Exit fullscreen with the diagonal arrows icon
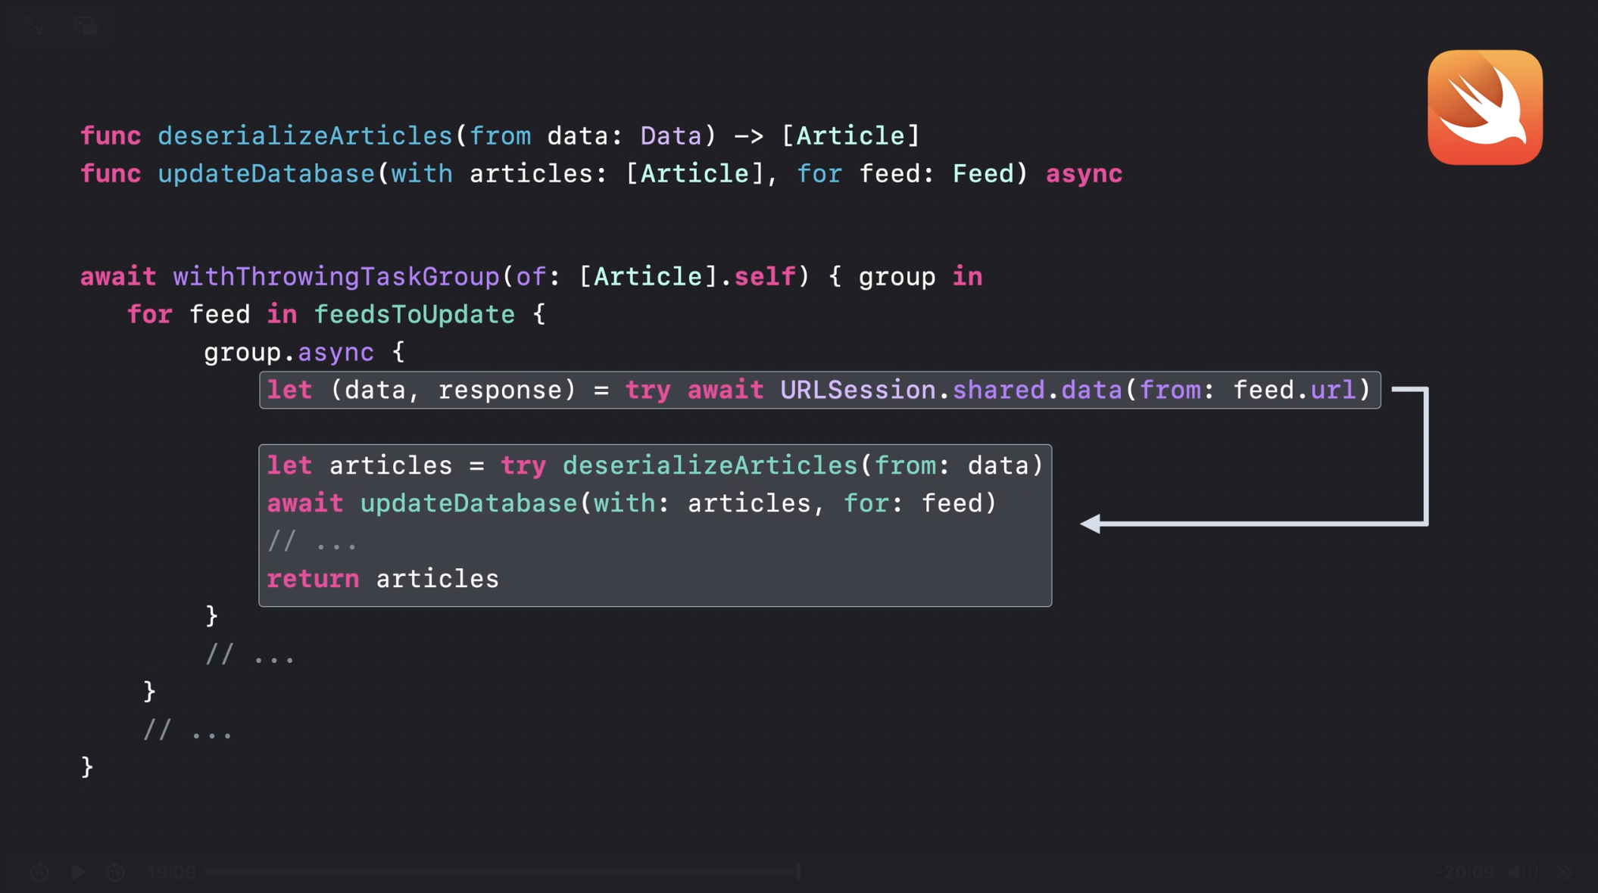Screen dimensions: 1598x893 coord(34,26)
